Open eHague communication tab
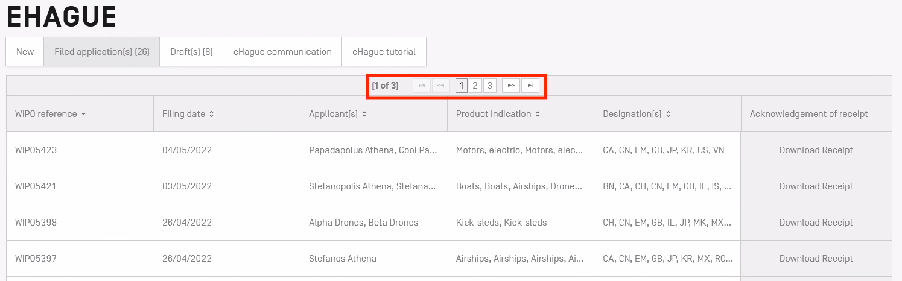The image size is (902, 281). click(x=282, y=52)
